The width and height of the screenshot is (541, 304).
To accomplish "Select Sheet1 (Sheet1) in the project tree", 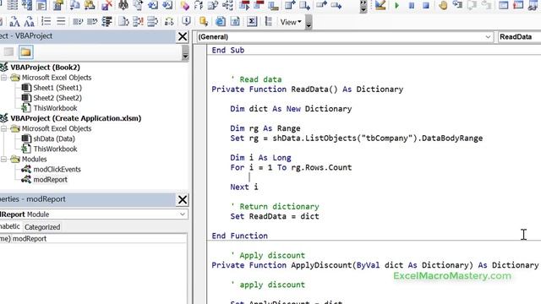I will point(57,88).
